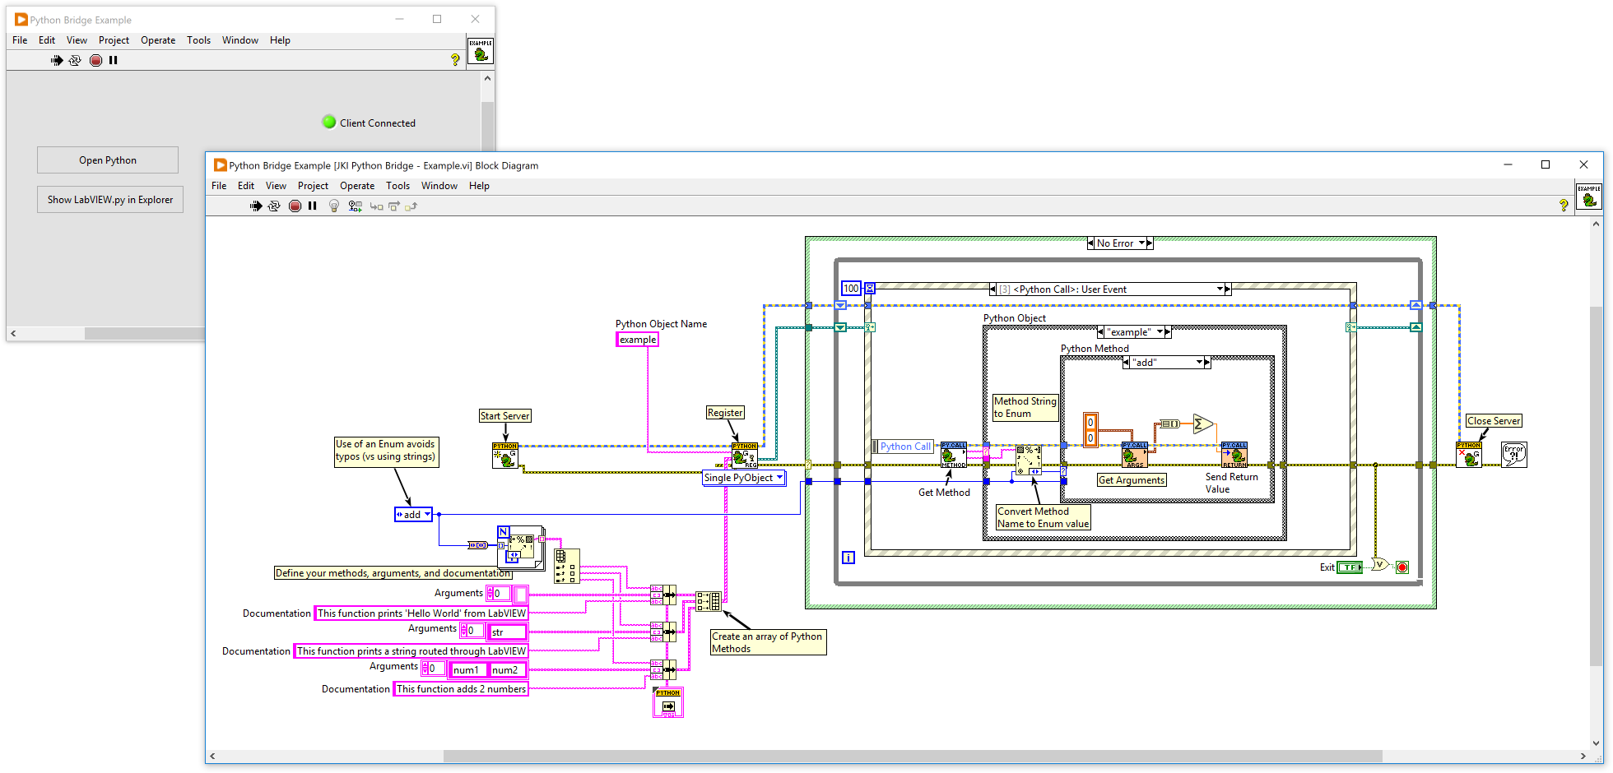
Task: Click the Retain Wire Values probe icon
Action: [355, 206]
